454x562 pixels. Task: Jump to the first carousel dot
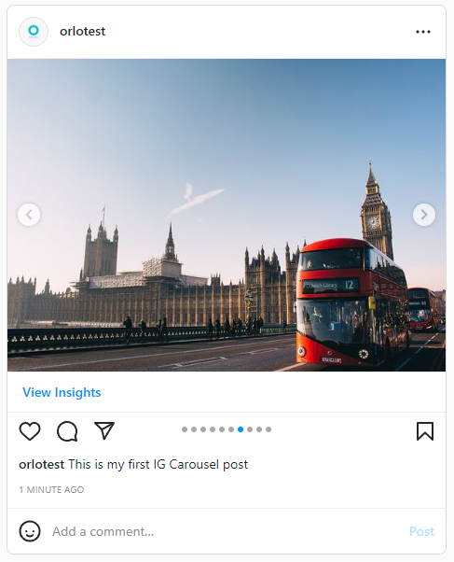pos(185,429)
